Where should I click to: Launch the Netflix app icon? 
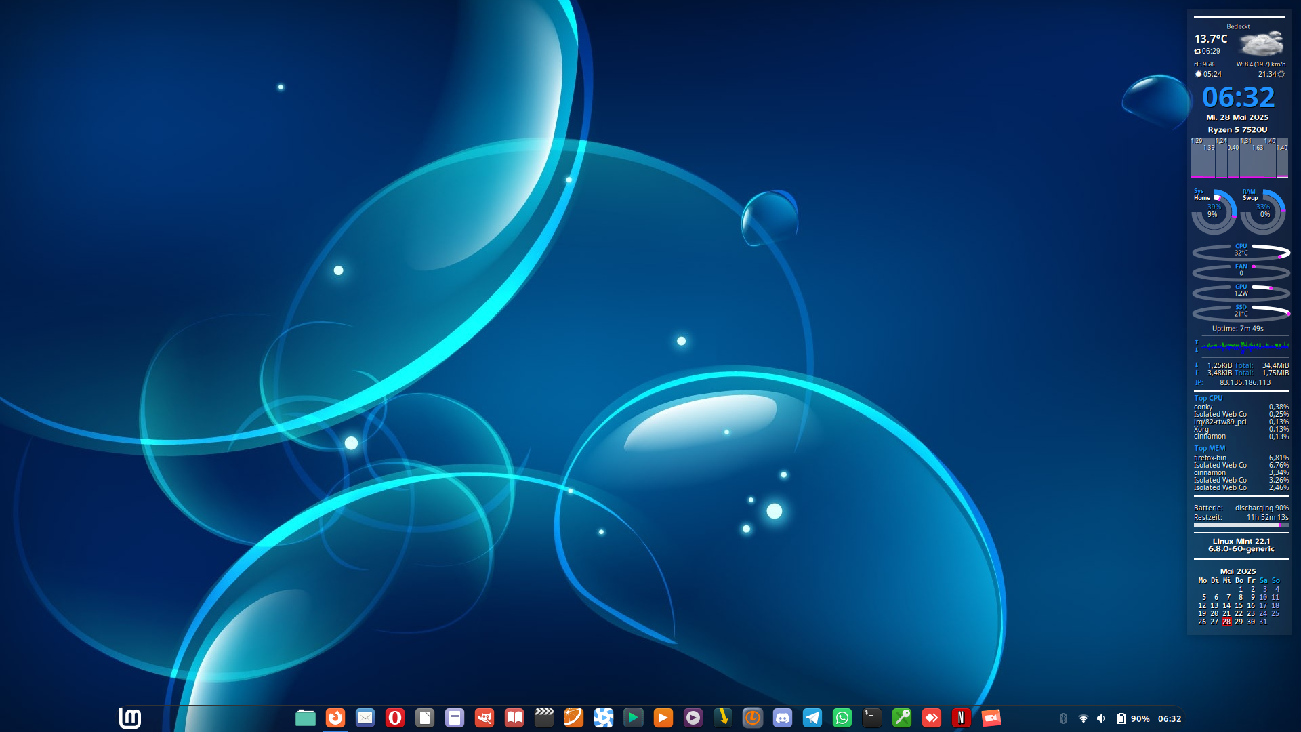coord(961,718)
